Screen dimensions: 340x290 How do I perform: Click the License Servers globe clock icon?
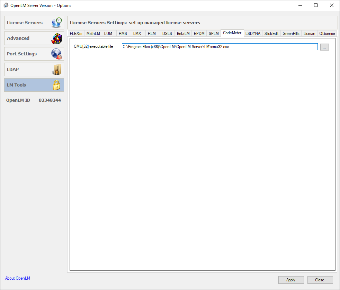[56, 23]
